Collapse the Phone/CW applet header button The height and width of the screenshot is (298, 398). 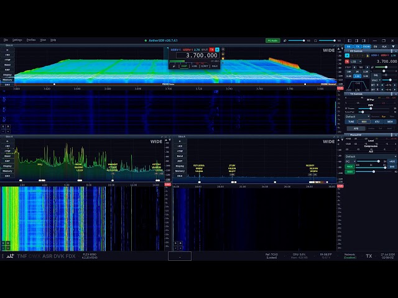click(x=392, y=135)
